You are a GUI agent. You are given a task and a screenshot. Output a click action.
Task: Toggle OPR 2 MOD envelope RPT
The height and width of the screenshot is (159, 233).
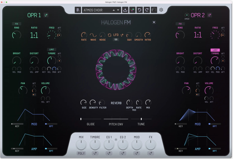(x=215, y=124)
